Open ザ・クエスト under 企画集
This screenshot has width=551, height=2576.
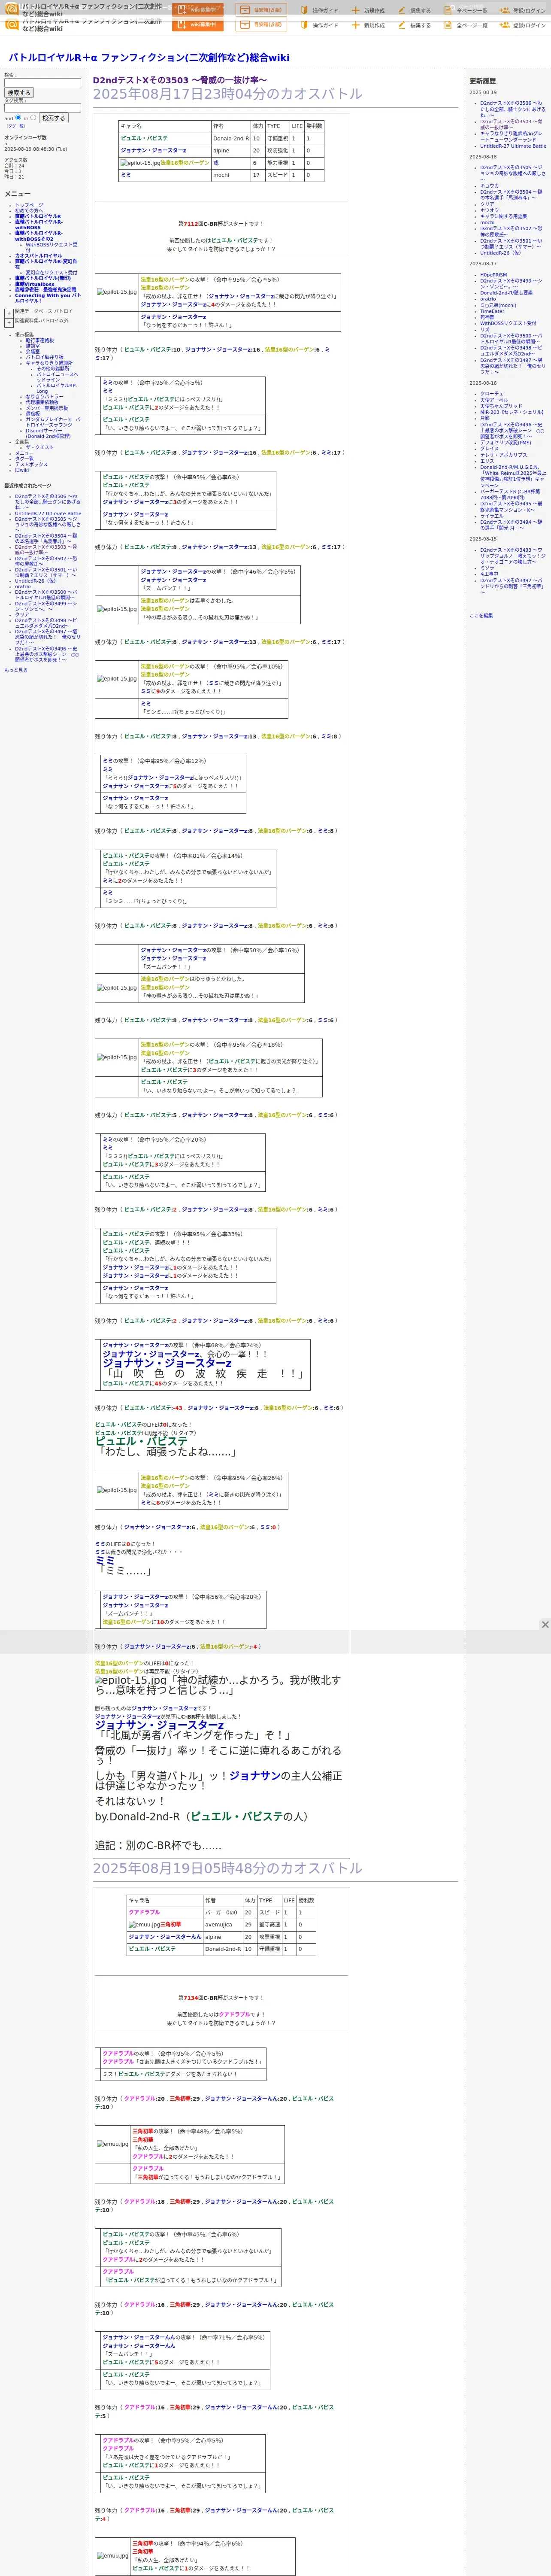click(x=40, y=447)
